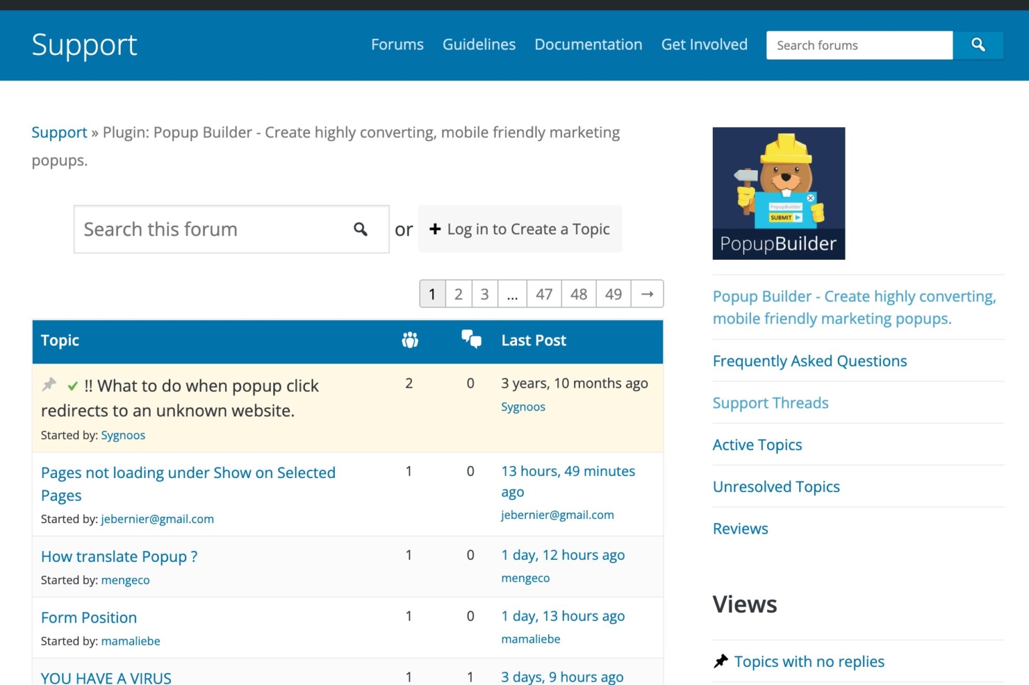Open mamaliebe link under Last Post
The height and width of the screenshot is (685, 1029).
coord(531,639)
